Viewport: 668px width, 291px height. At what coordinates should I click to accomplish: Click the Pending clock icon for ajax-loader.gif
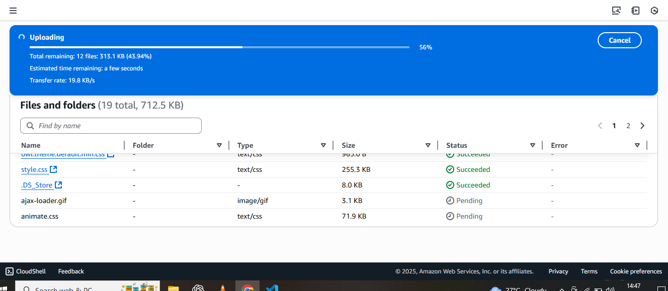tap(450, 201)
